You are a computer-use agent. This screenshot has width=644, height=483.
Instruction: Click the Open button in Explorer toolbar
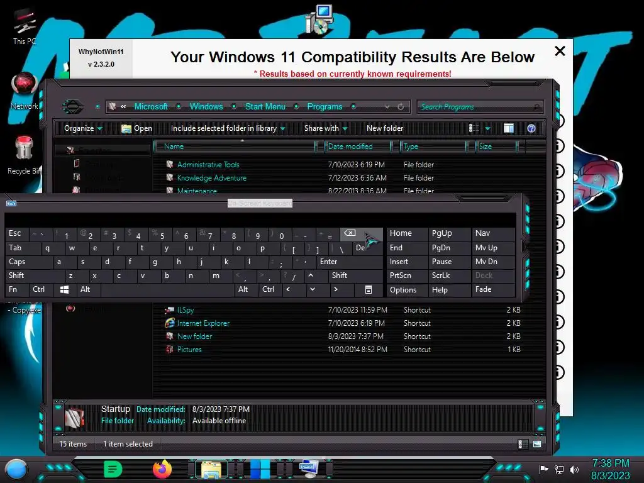[x=137, y=128]
